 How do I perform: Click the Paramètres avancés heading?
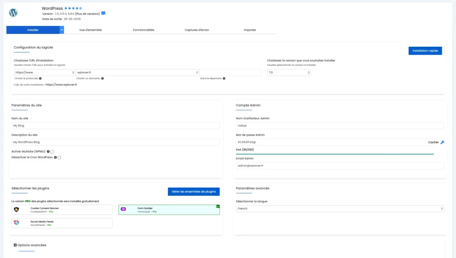pos(252,188)
